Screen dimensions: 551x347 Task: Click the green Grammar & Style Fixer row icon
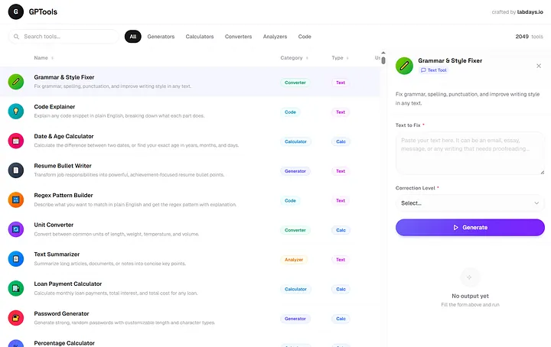[x=15, y=82]
